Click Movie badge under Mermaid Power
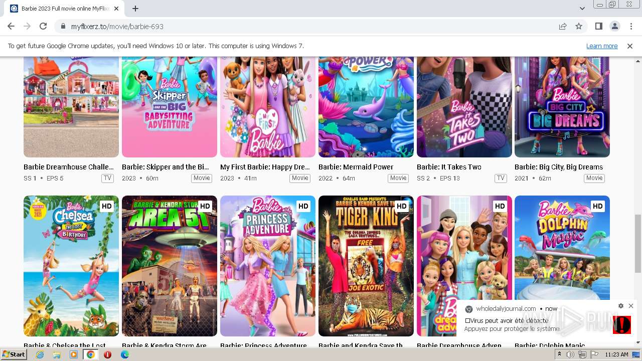The image size is (642, 361). pos(398,178)
